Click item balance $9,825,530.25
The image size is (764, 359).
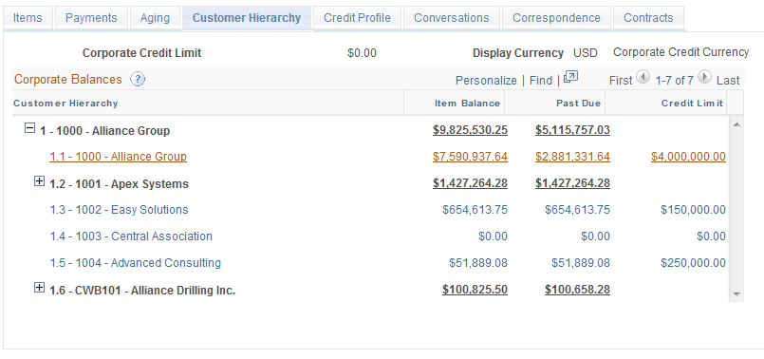[x=470, y=130]
